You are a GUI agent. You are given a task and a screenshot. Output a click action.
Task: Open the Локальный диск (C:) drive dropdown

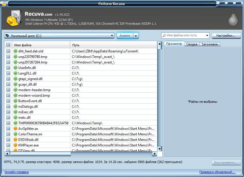click(59, 36)
